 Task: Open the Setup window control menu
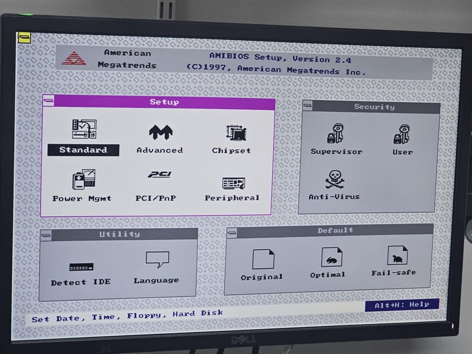pos(48,101)
